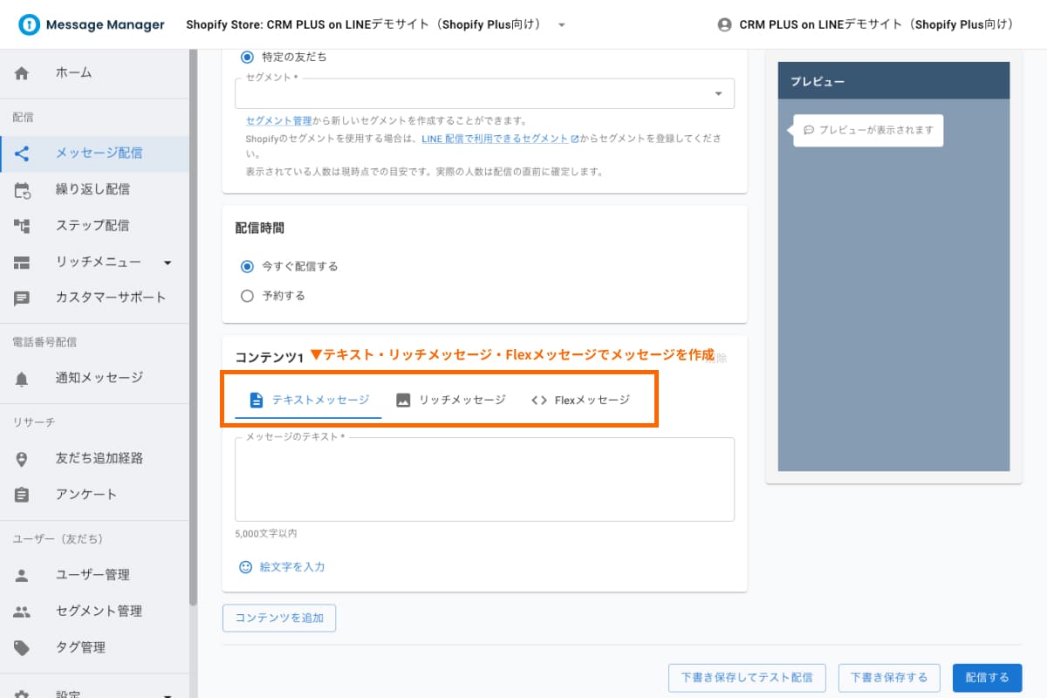Switch to the Flexメッセージ tab
The width and height of the screenshot is (1047, 698).
[x=580, y=400]
